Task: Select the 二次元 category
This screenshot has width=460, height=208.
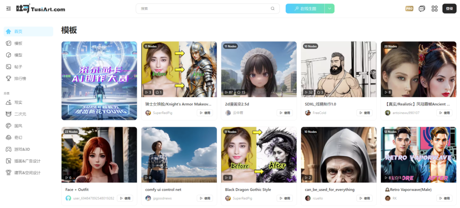Action: point(20,114)
